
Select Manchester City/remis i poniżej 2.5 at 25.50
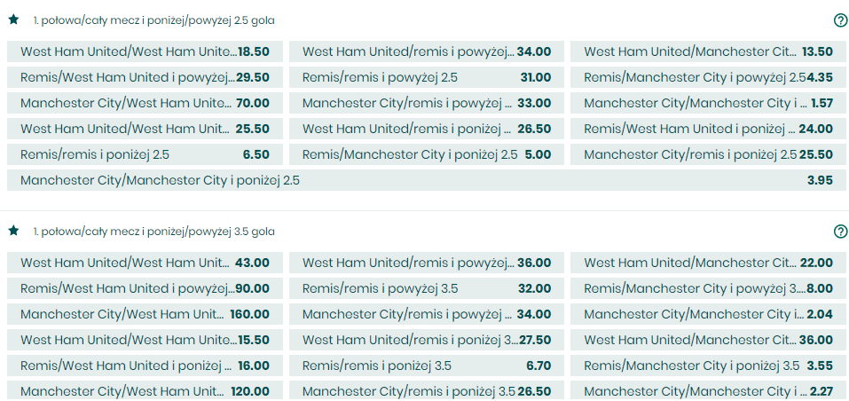tap(708, 154)
